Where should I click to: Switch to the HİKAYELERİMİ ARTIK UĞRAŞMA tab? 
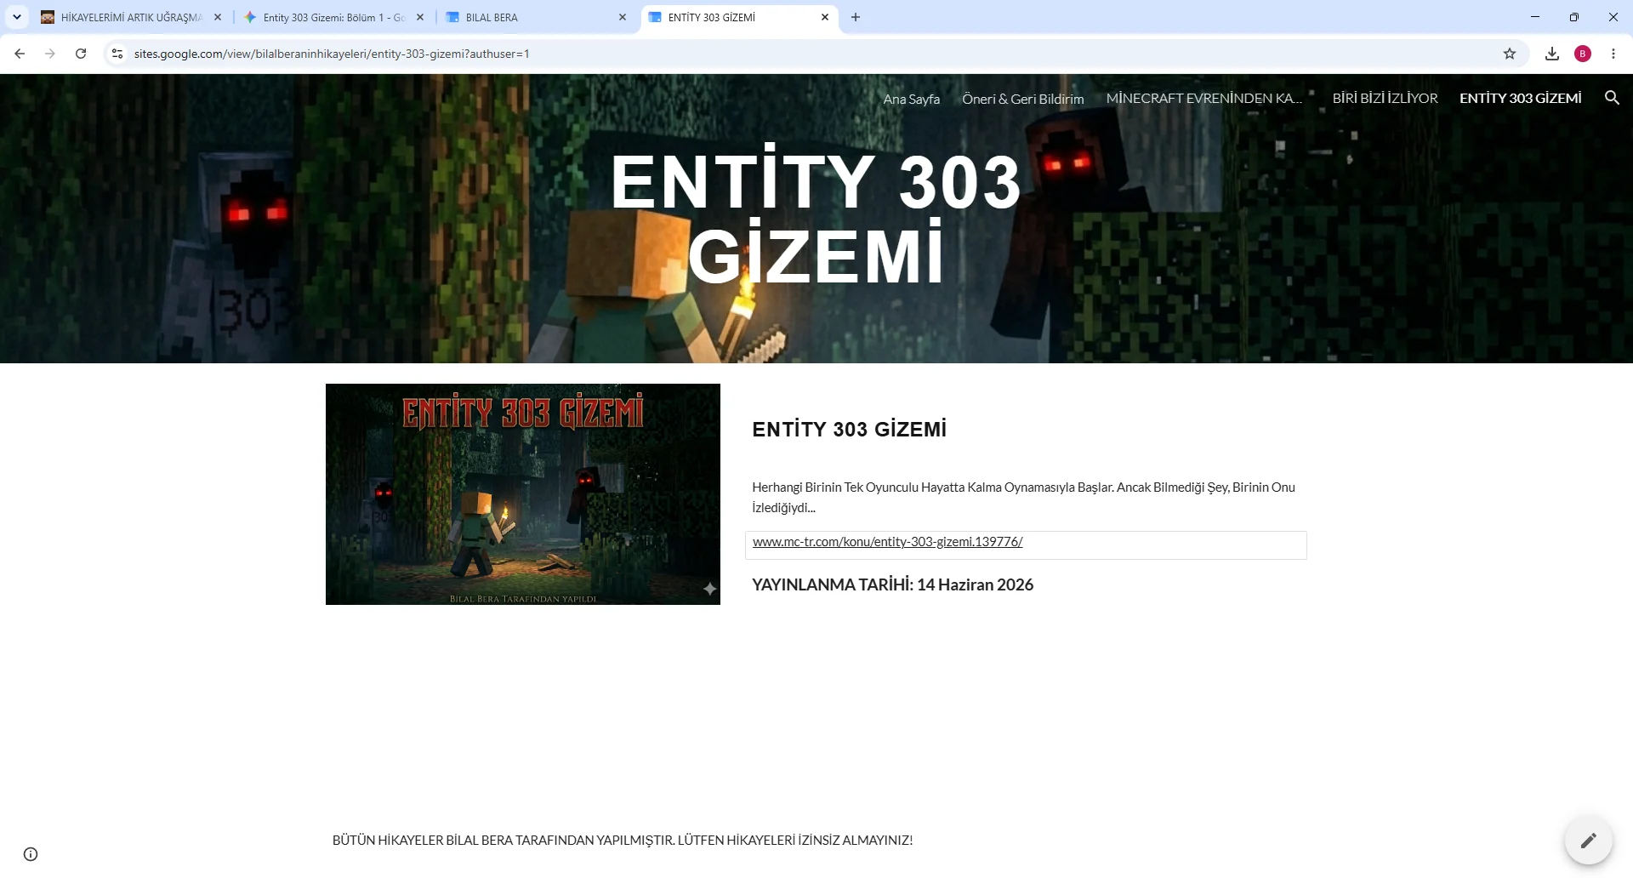coord(131,17)
